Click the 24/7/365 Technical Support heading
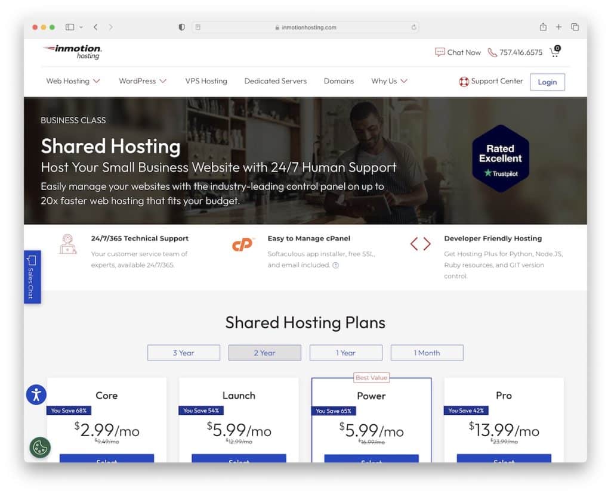 140,238
